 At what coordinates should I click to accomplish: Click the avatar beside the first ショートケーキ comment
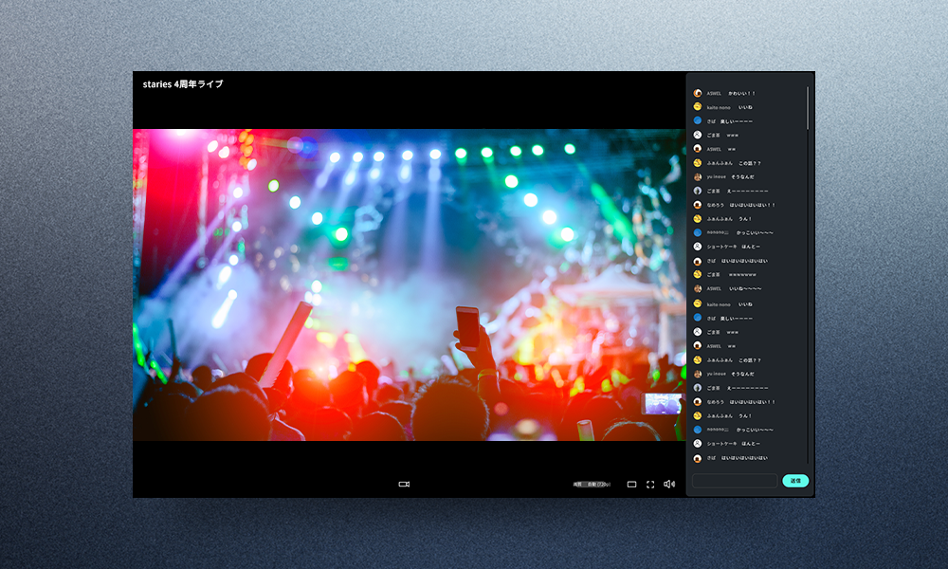pos(698,247)
